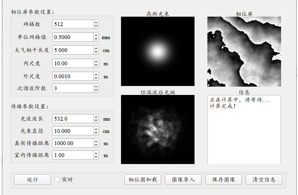Increase 次谐波阶数 by one step
The width and height of the screenshot is (298, 195).
(x=96, y=86)
